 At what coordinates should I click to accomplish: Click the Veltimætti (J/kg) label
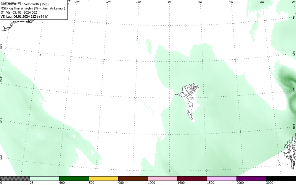tap(36, 4)
